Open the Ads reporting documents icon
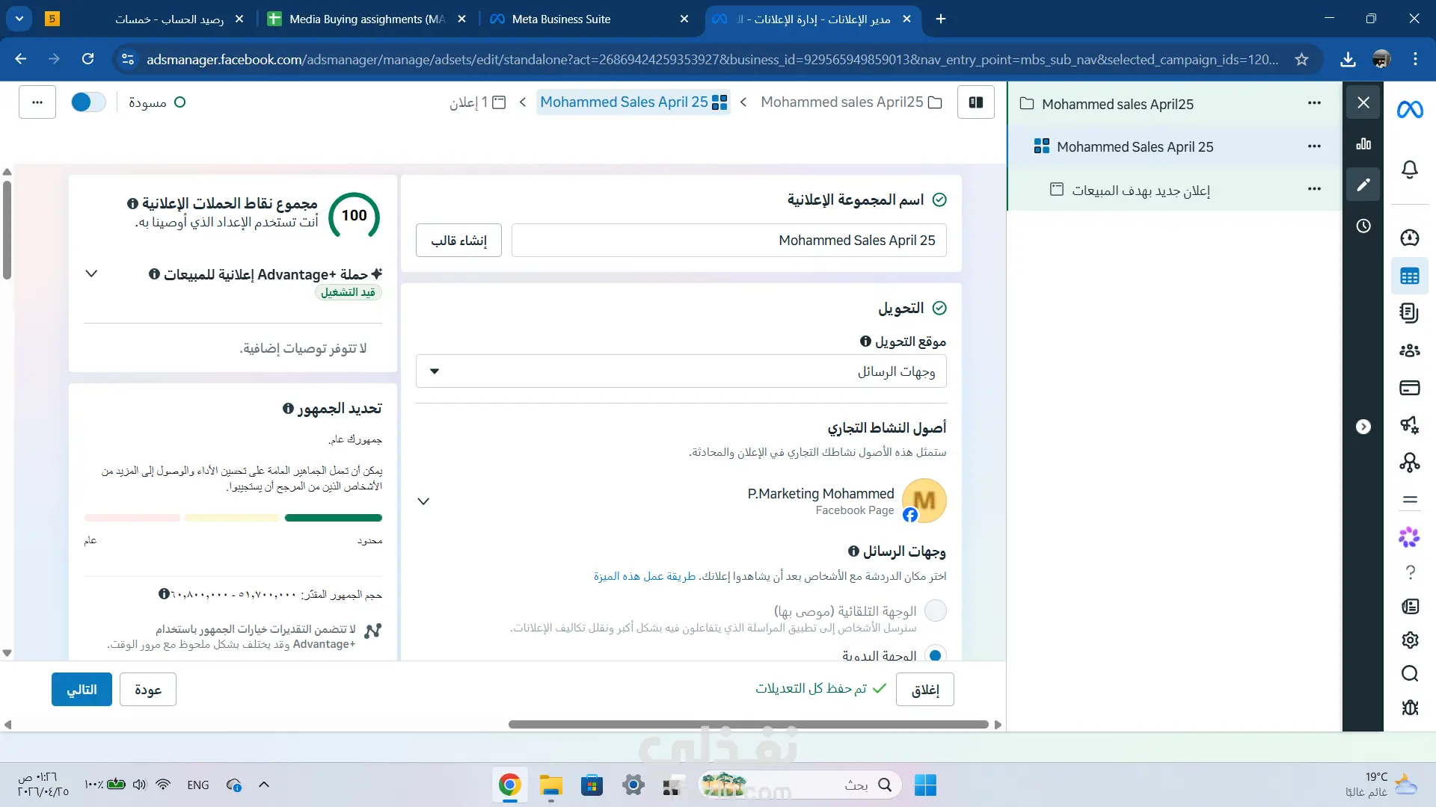 [x=1410, y=313]
